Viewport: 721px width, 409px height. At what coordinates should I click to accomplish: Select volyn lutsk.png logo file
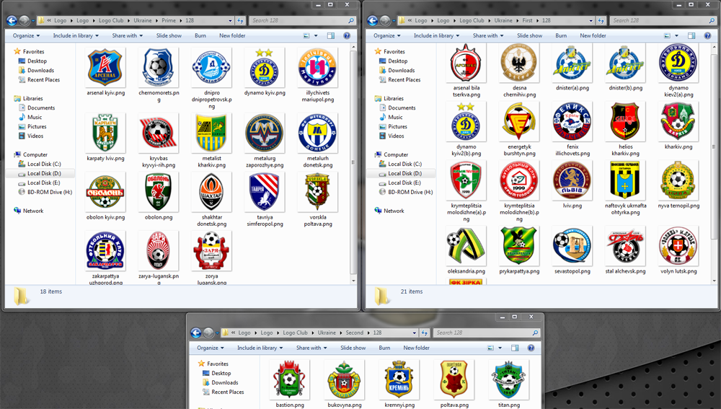point(678,246)
